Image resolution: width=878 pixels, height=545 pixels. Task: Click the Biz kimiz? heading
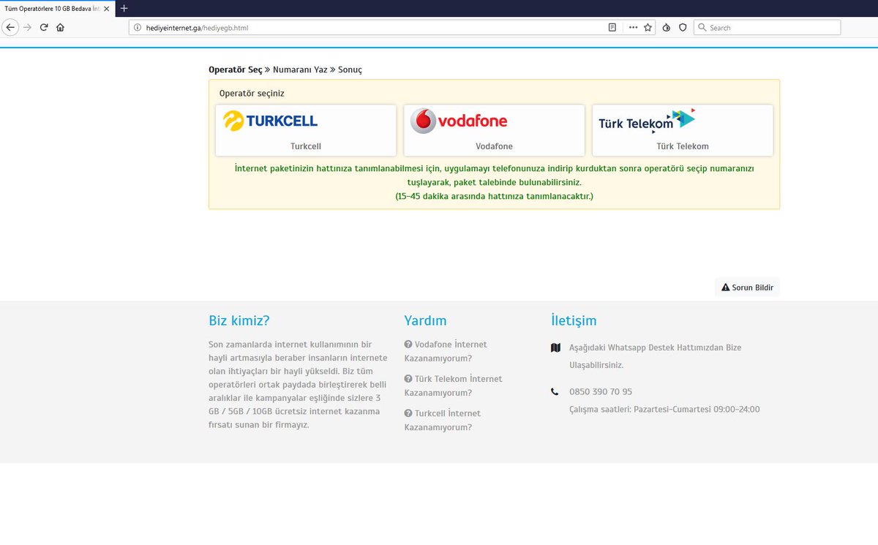click(239, 320)
